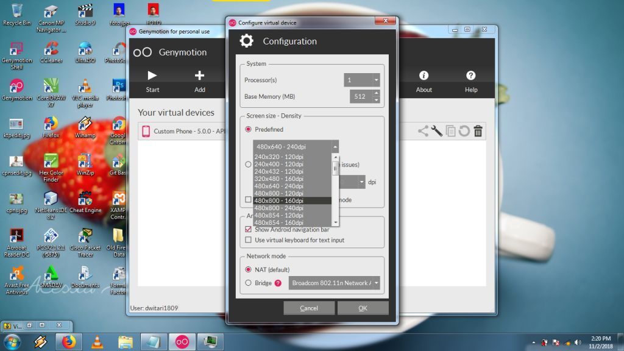Open the custom dpi dropdown arrow

point(361,182)
